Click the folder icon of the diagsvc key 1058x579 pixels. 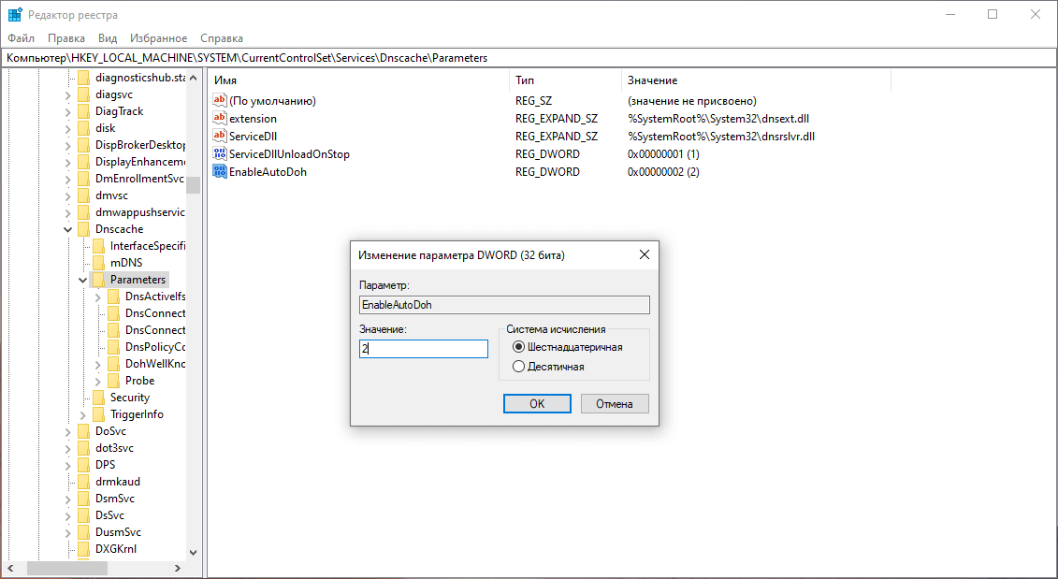point(83,94)
